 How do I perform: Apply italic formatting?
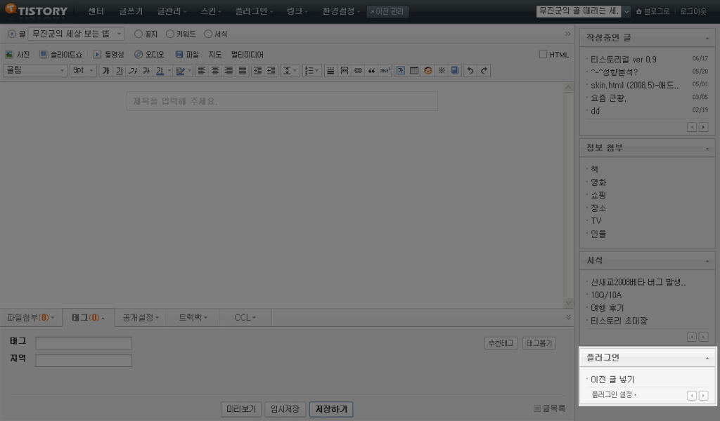pos(133,71)
